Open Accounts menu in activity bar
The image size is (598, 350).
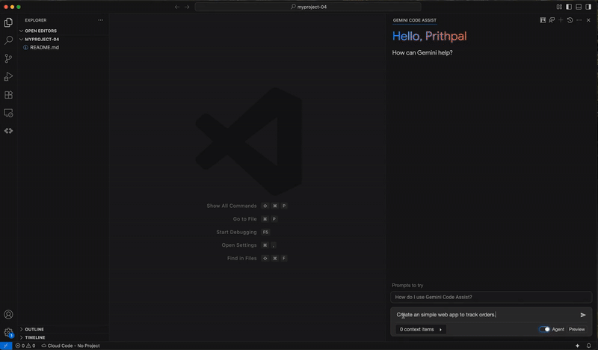(x=8, y=315)
